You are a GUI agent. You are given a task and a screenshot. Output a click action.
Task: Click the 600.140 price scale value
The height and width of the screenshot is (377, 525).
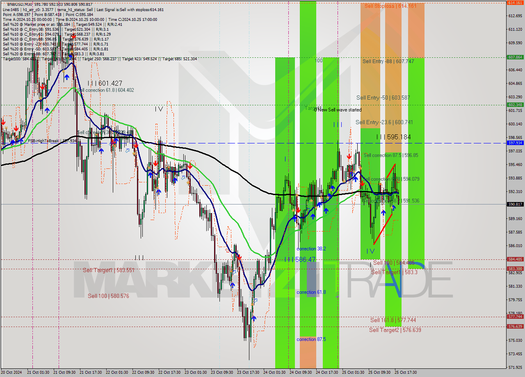[x=515, y=124]
